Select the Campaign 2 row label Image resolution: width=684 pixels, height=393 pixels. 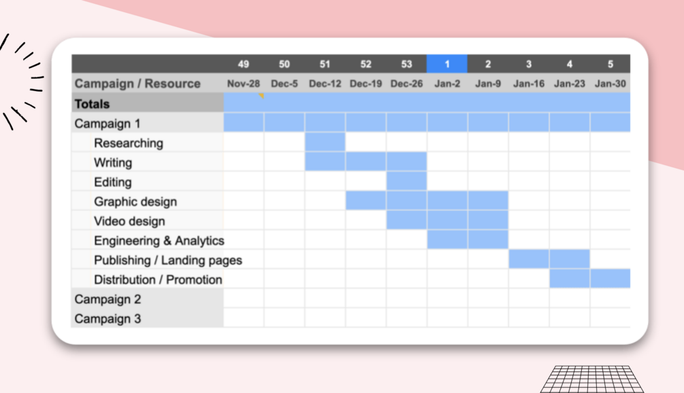coord(108,299)
